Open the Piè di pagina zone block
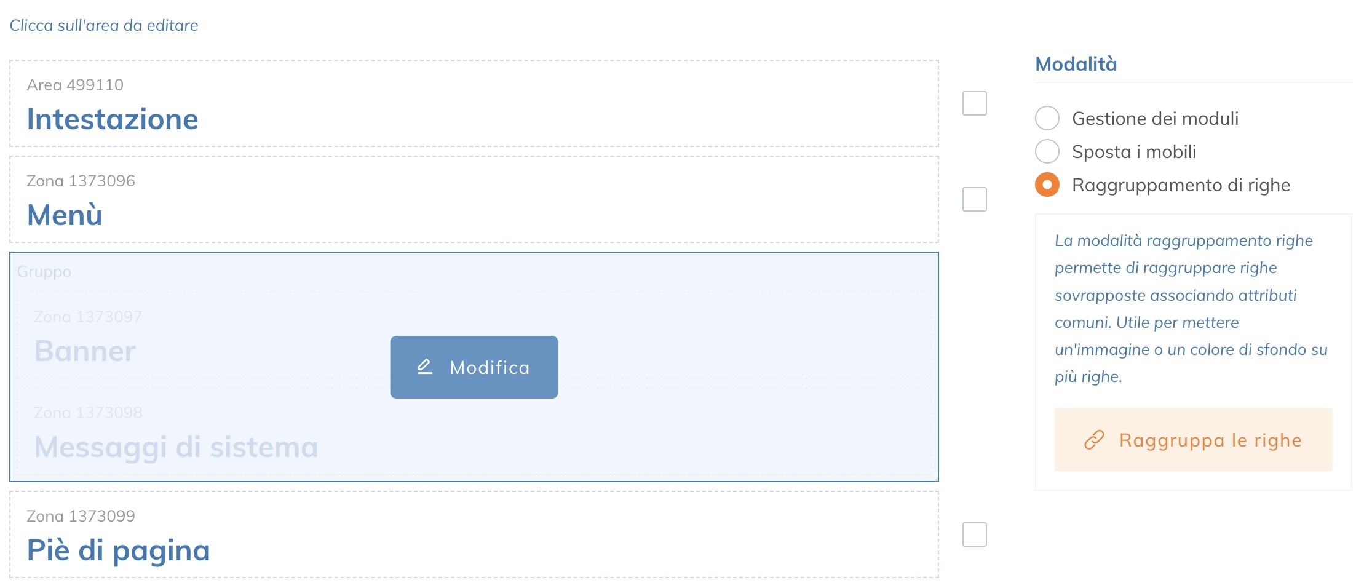Screen dimensions: 1364x588 (x=474, y=534)
